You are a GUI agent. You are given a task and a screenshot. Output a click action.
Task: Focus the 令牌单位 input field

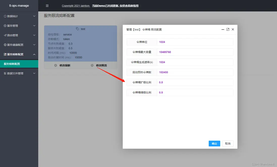click(x=195, y=42)
